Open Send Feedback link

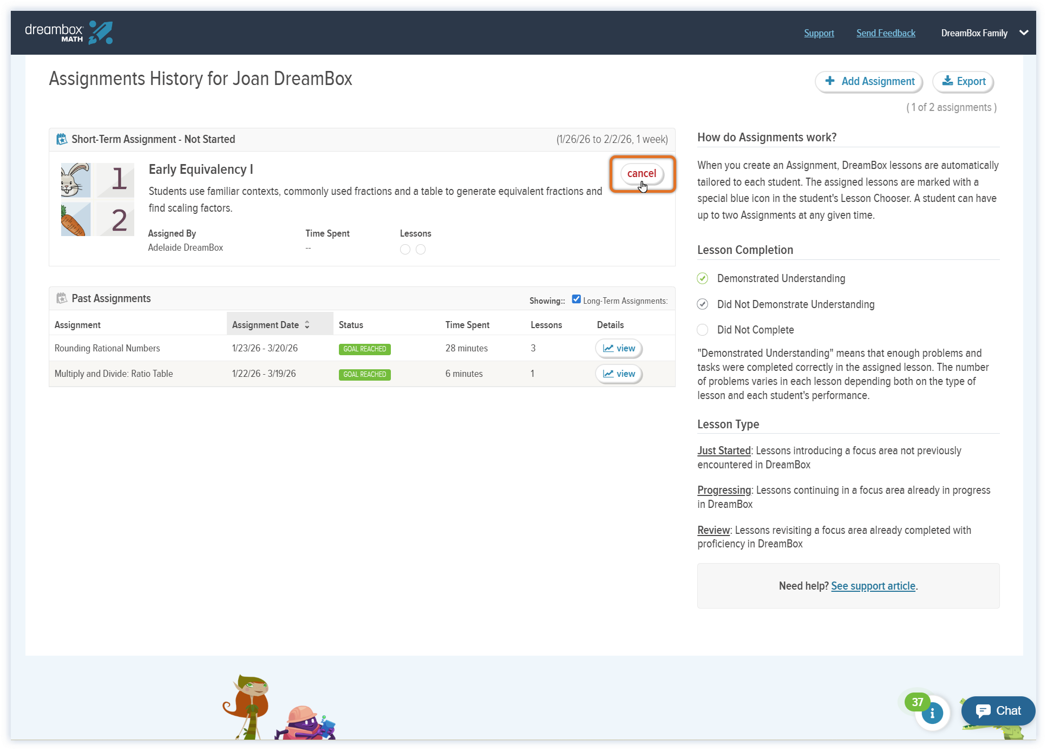pyautogui.click(x=885, y=33)
